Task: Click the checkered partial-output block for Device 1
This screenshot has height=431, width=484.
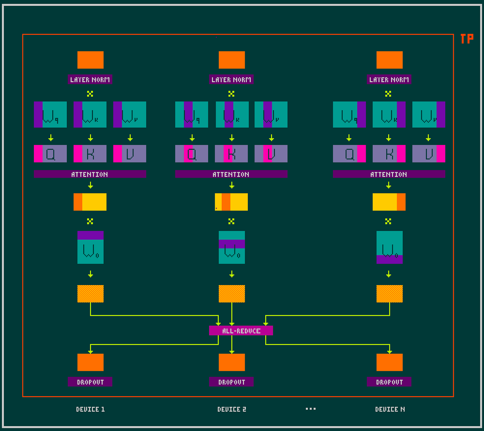Action: pos(91,294)
